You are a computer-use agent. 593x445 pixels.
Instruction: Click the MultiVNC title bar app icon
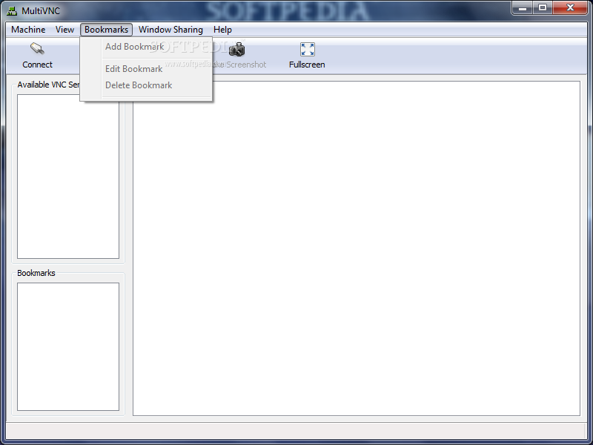12,11
